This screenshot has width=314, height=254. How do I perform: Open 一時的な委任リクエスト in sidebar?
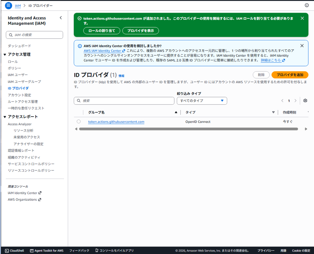tap(26, 108)
